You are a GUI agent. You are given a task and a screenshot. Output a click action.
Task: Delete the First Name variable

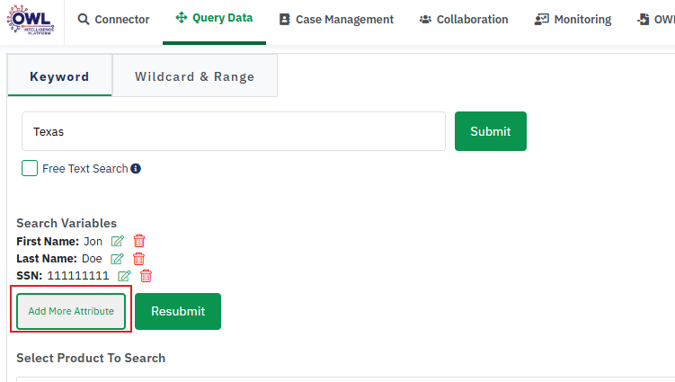tap(139, 241)
